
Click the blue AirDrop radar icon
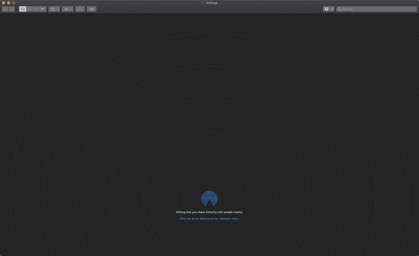coord(210,198)
